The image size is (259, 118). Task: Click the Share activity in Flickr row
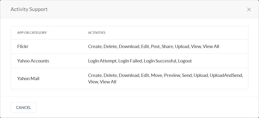(x=167, y=46)
